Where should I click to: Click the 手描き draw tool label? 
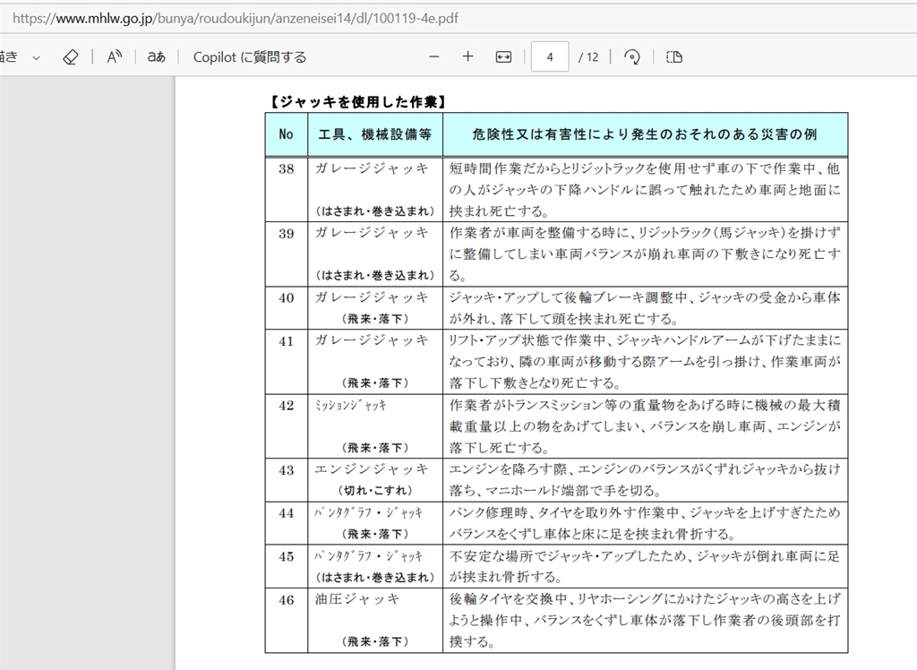coord(9,56)
